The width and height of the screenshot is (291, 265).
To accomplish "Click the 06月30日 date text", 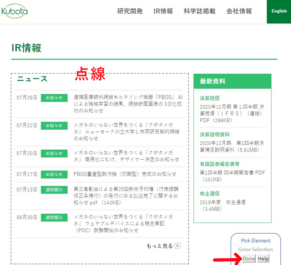I will [x=27, y=217].
